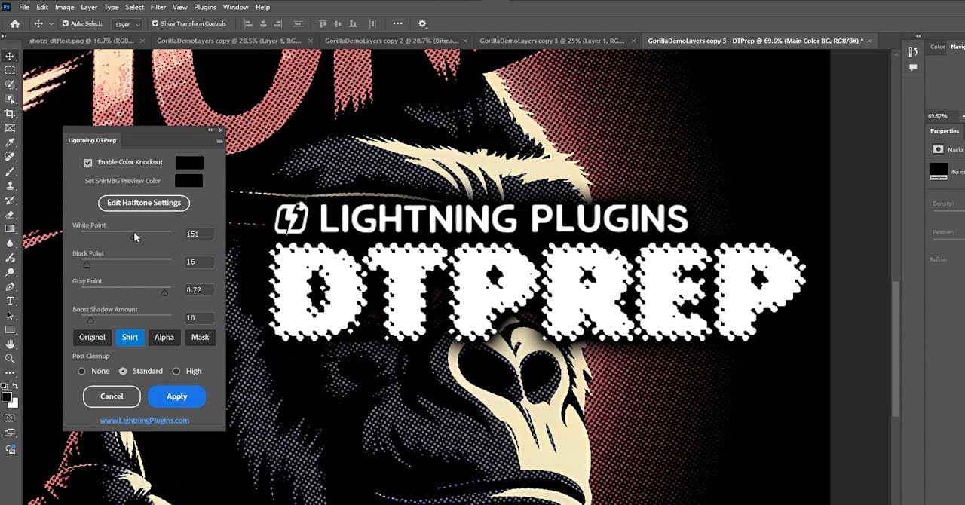Open the www.LightningPlugins.com link
Screen dimensions: 965x505
click(x=144, y=421)
